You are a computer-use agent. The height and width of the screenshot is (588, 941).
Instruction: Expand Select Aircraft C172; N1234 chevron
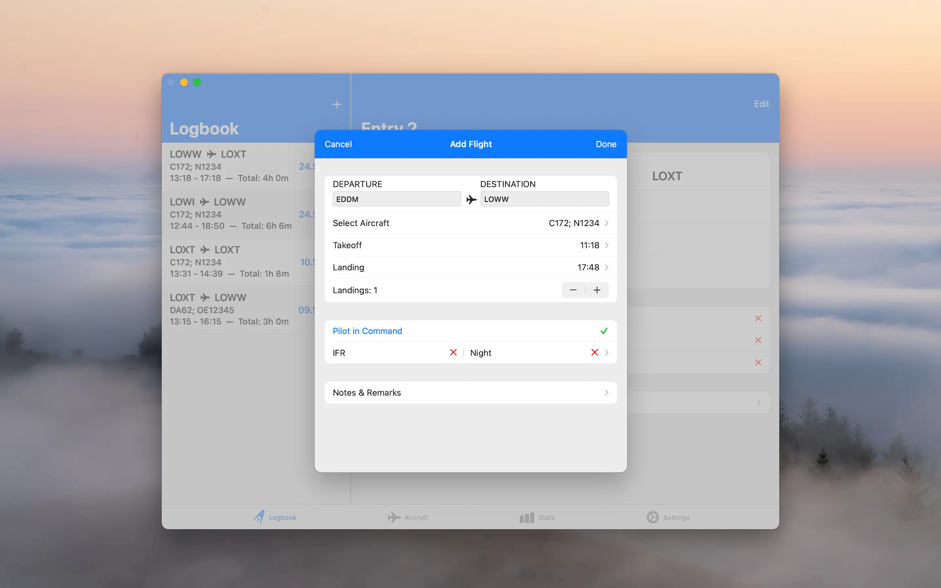click(x=606, y=223)
